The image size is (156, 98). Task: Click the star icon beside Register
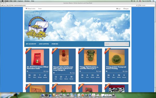pos(124,9)
